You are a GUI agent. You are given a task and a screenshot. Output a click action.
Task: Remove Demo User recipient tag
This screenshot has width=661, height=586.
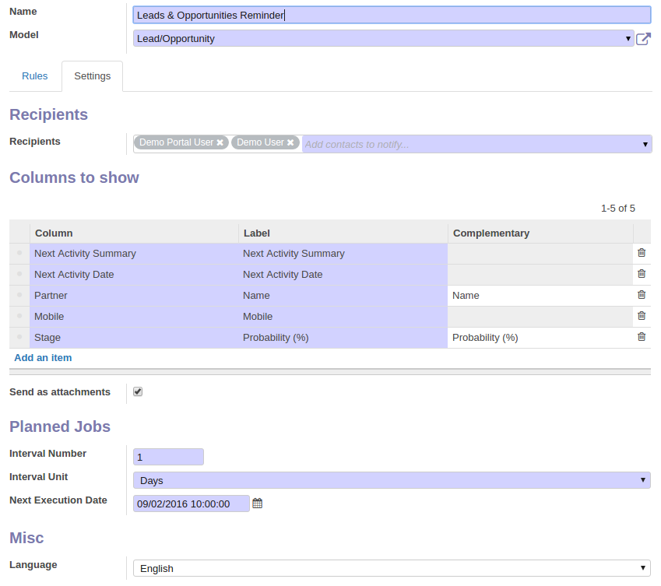point(290,143)
